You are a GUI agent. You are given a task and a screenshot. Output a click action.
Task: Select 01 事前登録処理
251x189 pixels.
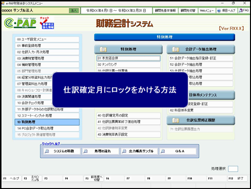47,46
